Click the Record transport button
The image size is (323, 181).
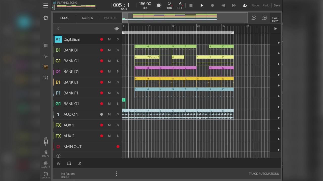click(x=212, y=5)
